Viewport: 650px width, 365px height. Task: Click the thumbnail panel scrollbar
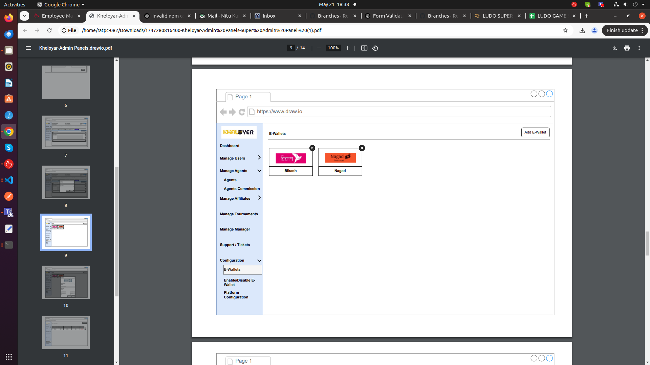click(x=116, y=232)
